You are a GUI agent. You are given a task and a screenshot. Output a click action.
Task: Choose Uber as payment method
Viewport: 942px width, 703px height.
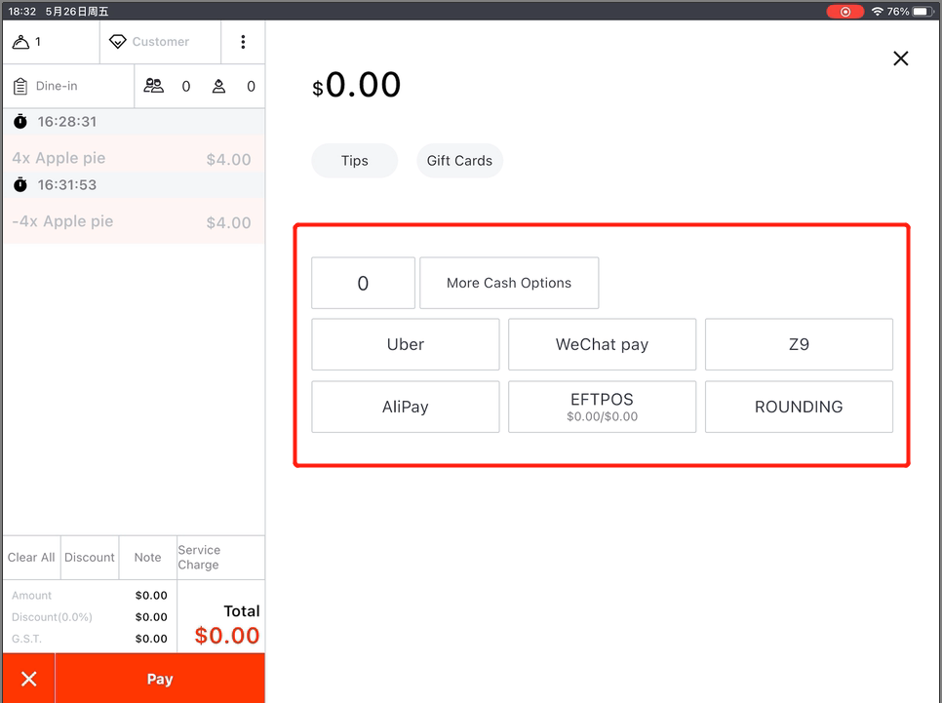click(406, 344)
